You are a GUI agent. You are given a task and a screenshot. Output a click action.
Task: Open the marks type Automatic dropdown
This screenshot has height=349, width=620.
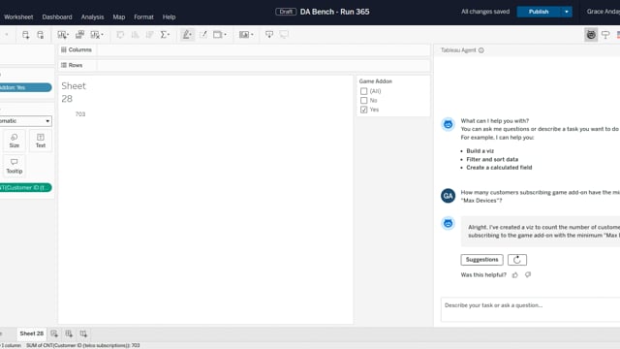25,120
